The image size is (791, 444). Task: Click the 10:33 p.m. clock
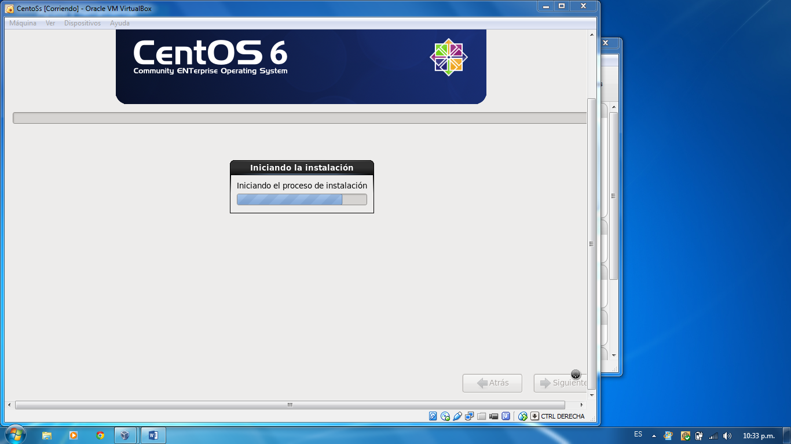pyautogui.click(x=759, y=436)
